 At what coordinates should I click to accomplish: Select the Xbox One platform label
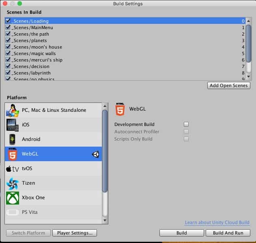[33, 198]
